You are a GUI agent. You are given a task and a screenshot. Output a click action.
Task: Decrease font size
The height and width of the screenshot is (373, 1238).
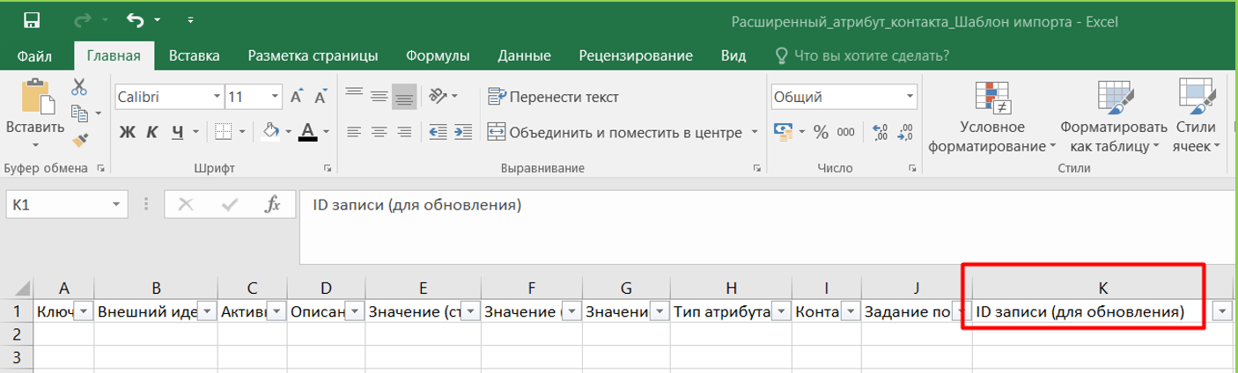[x=321, y=97]
